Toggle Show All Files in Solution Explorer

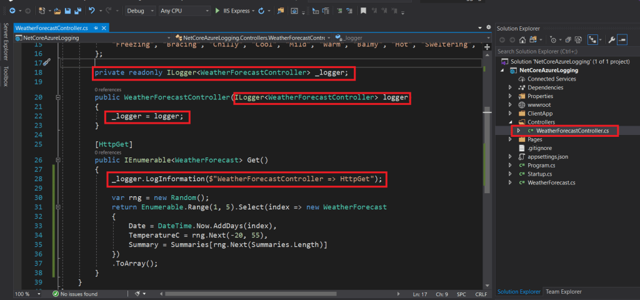click(x=577, y=40)
